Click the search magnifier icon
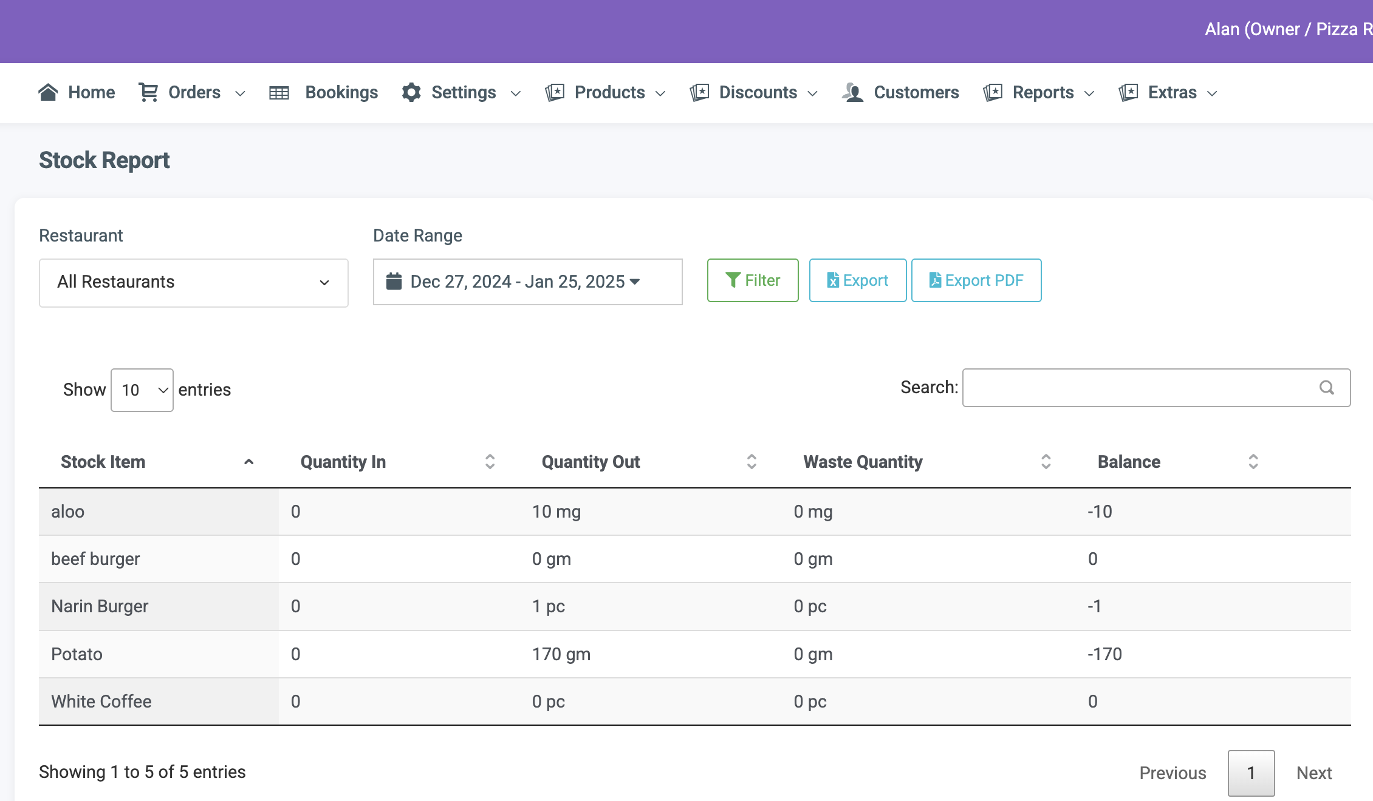The height and width of the screenshot is (801, 1373). tap(1327, 388)
